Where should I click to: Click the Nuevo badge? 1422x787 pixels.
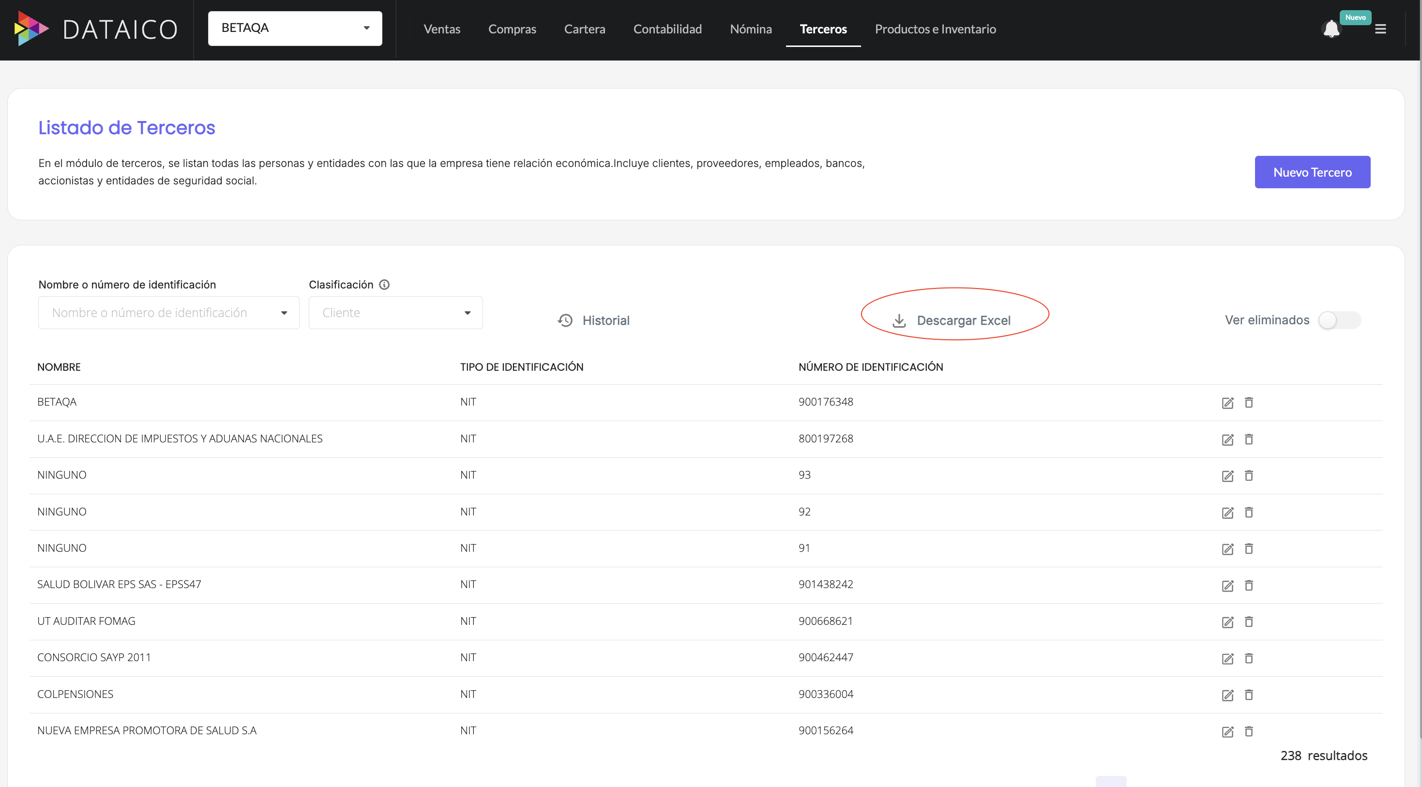coord(1355,17)
